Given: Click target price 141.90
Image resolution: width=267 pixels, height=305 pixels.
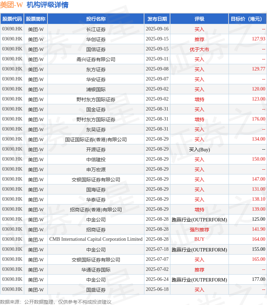Looking at the screenshot, I should (258, 229).
